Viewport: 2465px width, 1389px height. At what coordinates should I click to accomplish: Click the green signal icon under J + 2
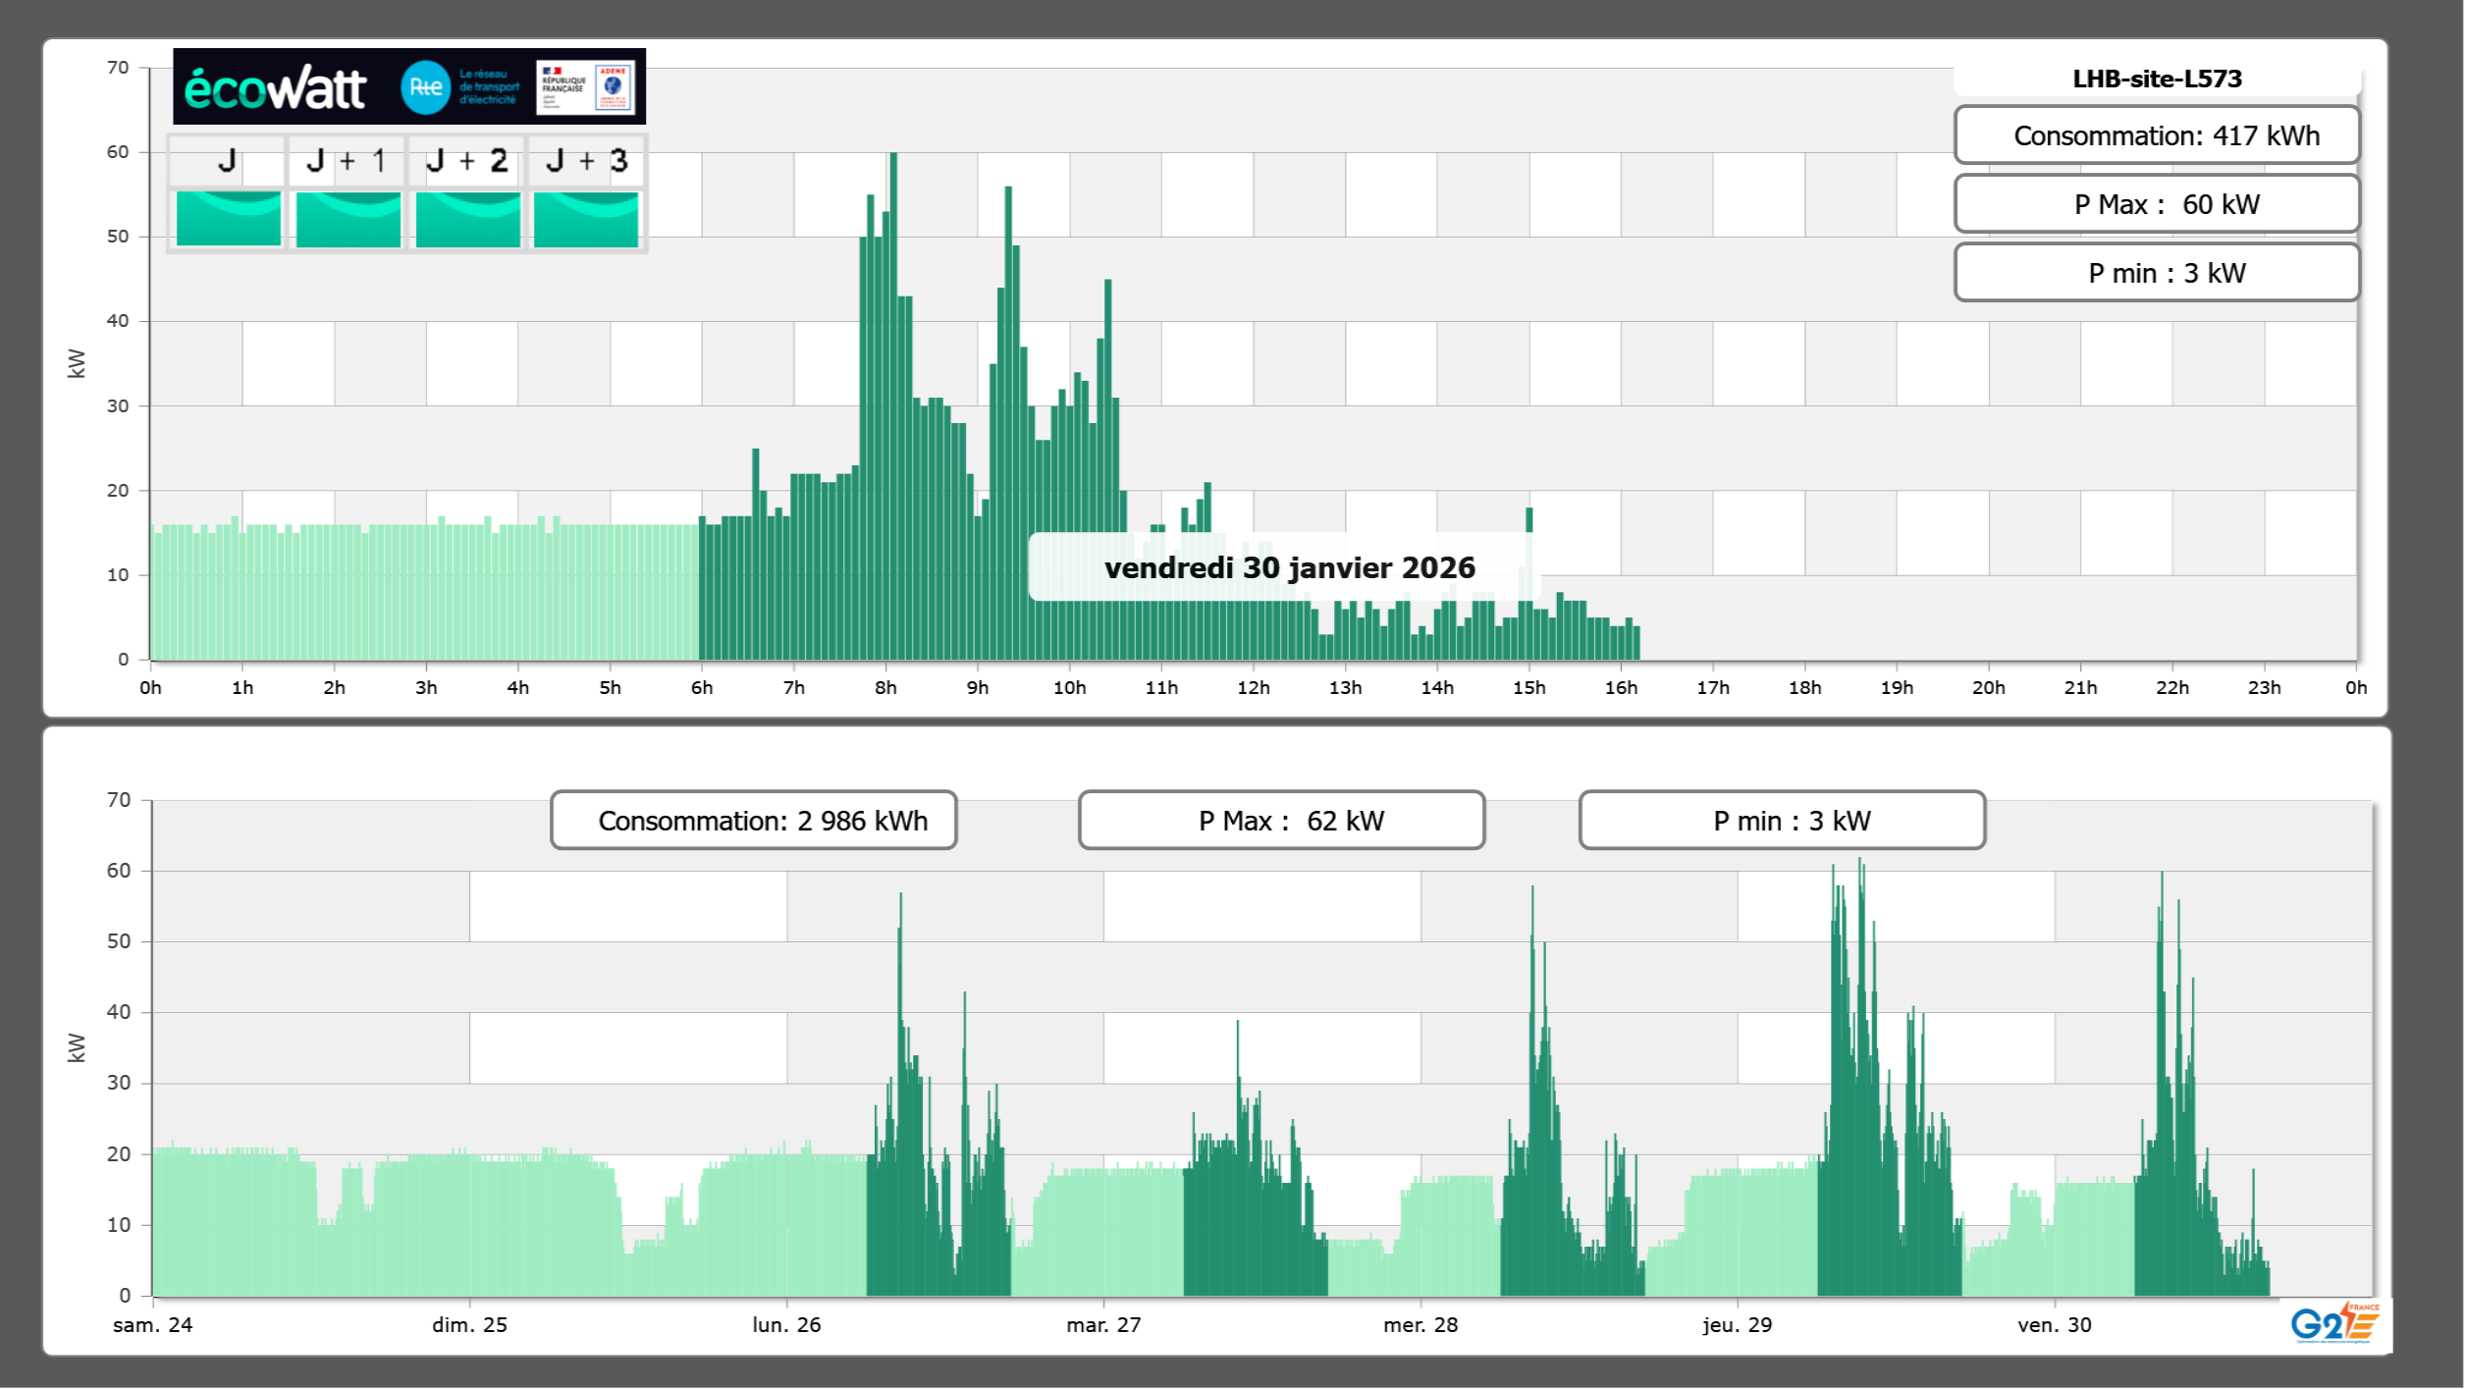pyautogui.click(x=467, y=218)
